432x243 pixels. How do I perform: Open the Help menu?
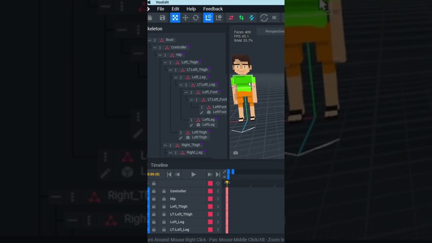click(191, 9)
